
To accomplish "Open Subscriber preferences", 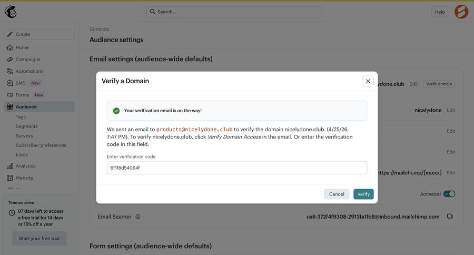I will tap(41, 145).
